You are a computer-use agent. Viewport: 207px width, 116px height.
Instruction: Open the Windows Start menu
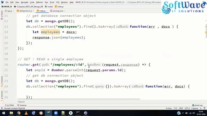point(4,113)
